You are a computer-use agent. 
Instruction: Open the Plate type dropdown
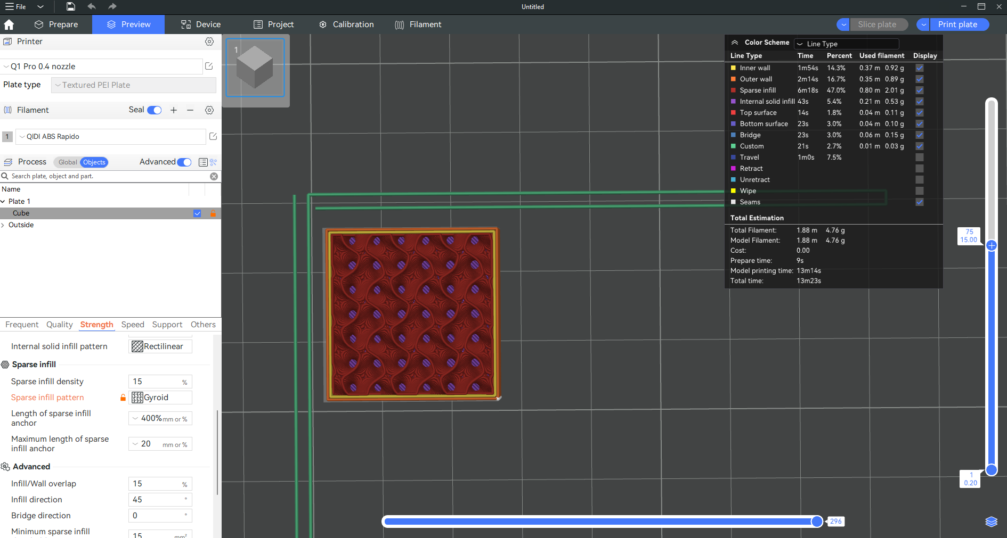coord(133,85)
